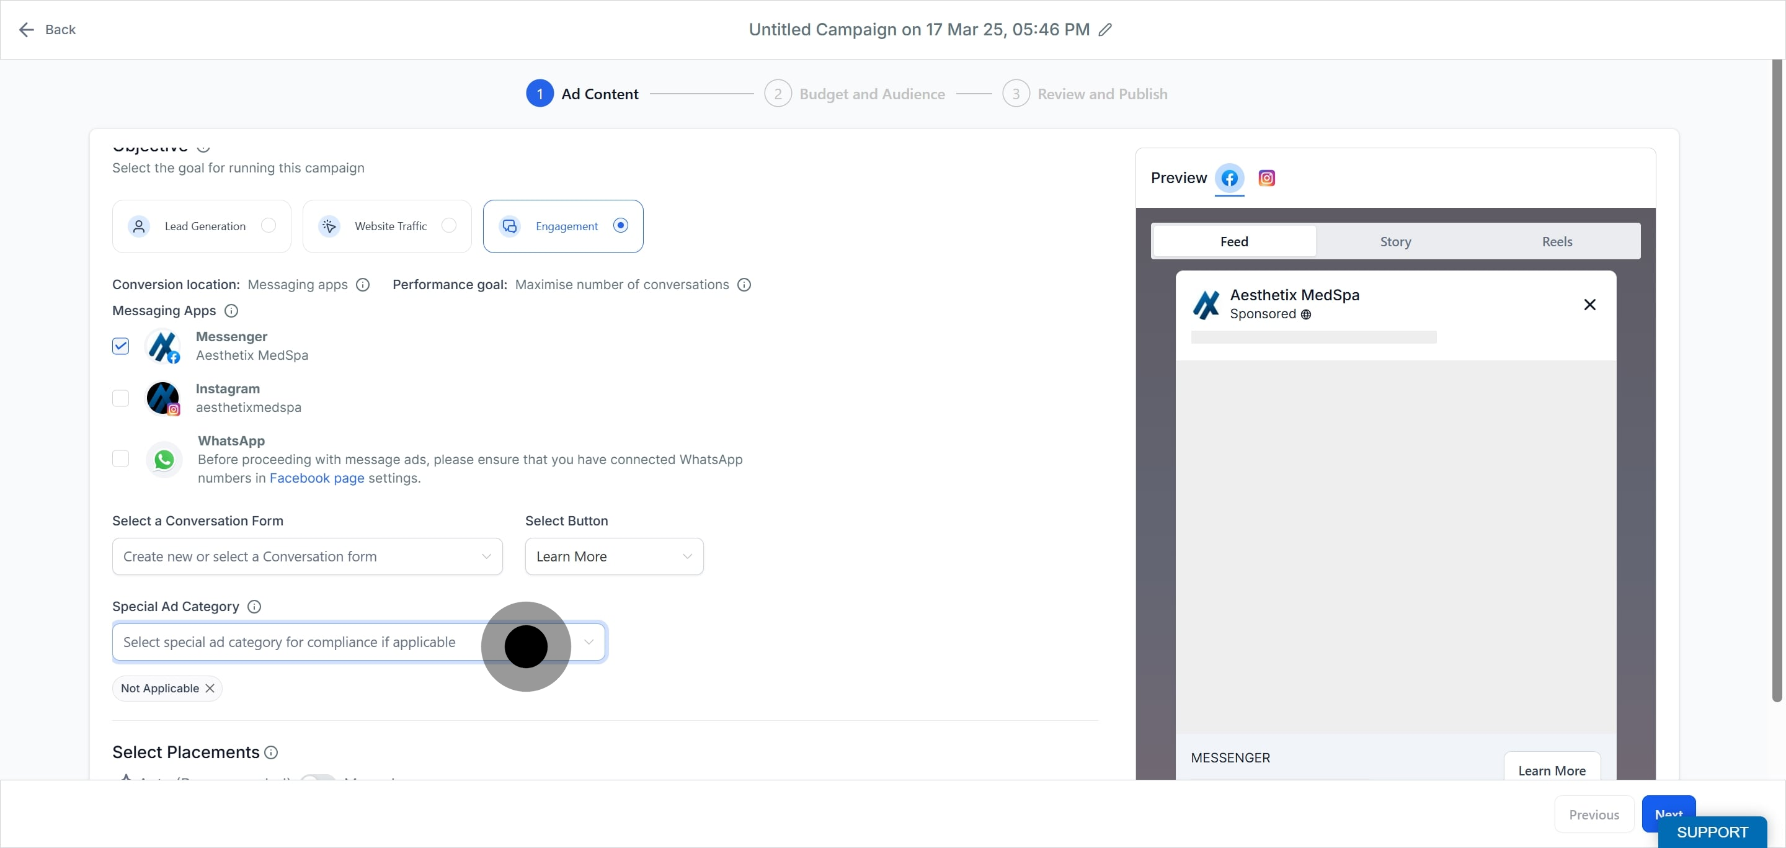Uncheck the Messenger checkbox
The image size is (1786, 848).
[x=121, y=346]
